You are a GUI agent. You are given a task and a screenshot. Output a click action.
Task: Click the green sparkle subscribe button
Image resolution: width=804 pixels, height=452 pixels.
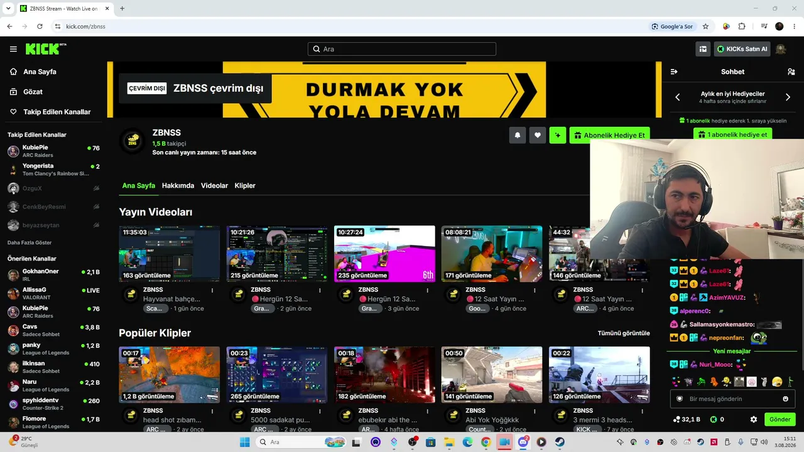[558, 135]
